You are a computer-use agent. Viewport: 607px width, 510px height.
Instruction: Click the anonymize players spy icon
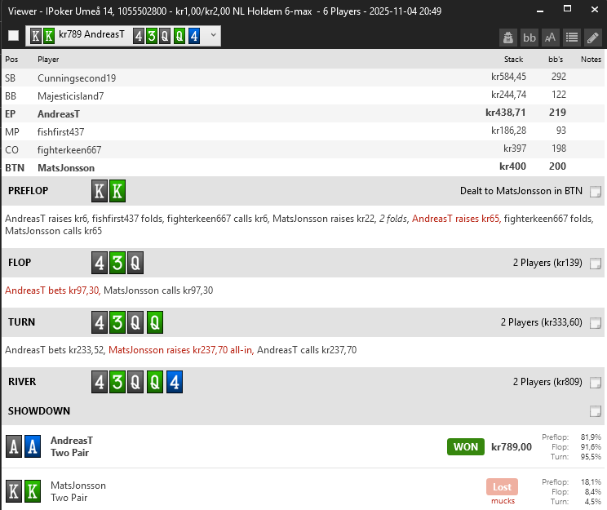coord(508,37)
